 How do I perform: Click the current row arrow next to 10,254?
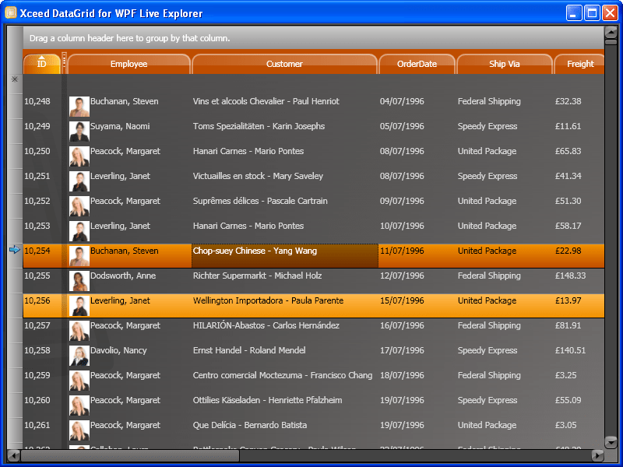click(13, 251)
